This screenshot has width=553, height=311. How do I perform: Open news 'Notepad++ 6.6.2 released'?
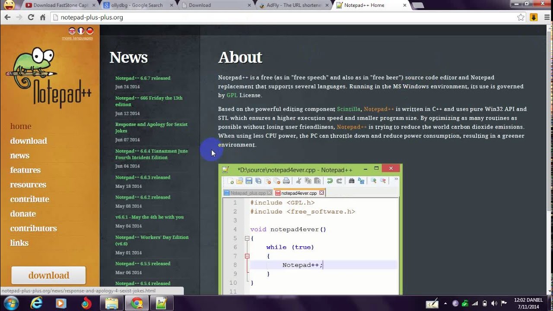143,197
